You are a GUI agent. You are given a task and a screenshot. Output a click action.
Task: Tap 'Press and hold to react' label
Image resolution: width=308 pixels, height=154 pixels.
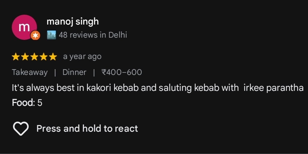click(87, 128)
